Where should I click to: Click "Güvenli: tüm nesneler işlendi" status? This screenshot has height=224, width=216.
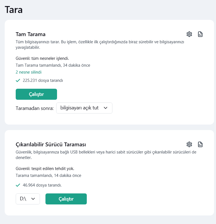pyautogui.click(x=42, y=58)
